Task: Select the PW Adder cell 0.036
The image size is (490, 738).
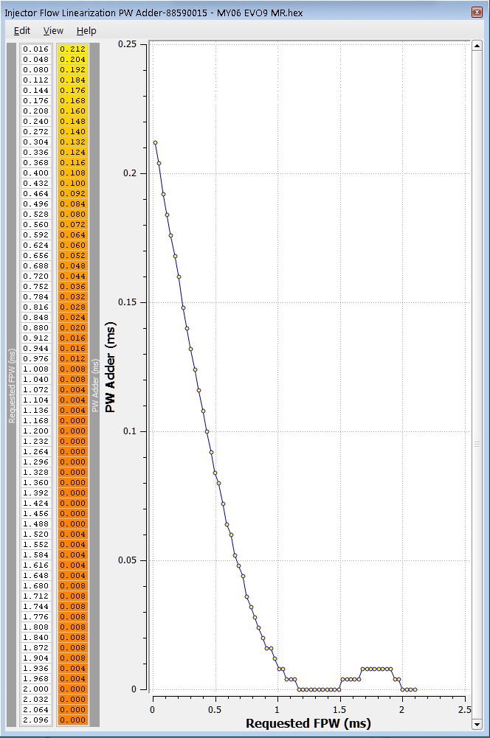Action: coord(72,287)
